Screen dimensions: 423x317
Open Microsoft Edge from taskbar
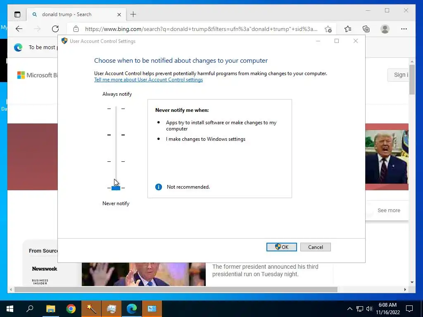coord(132,309)
